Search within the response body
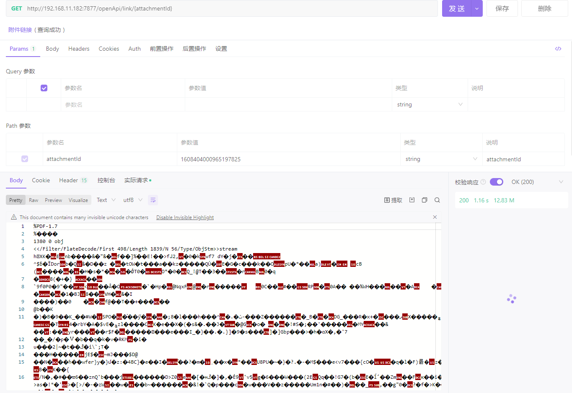The image size is (572, 393). [x=437, y=200]
